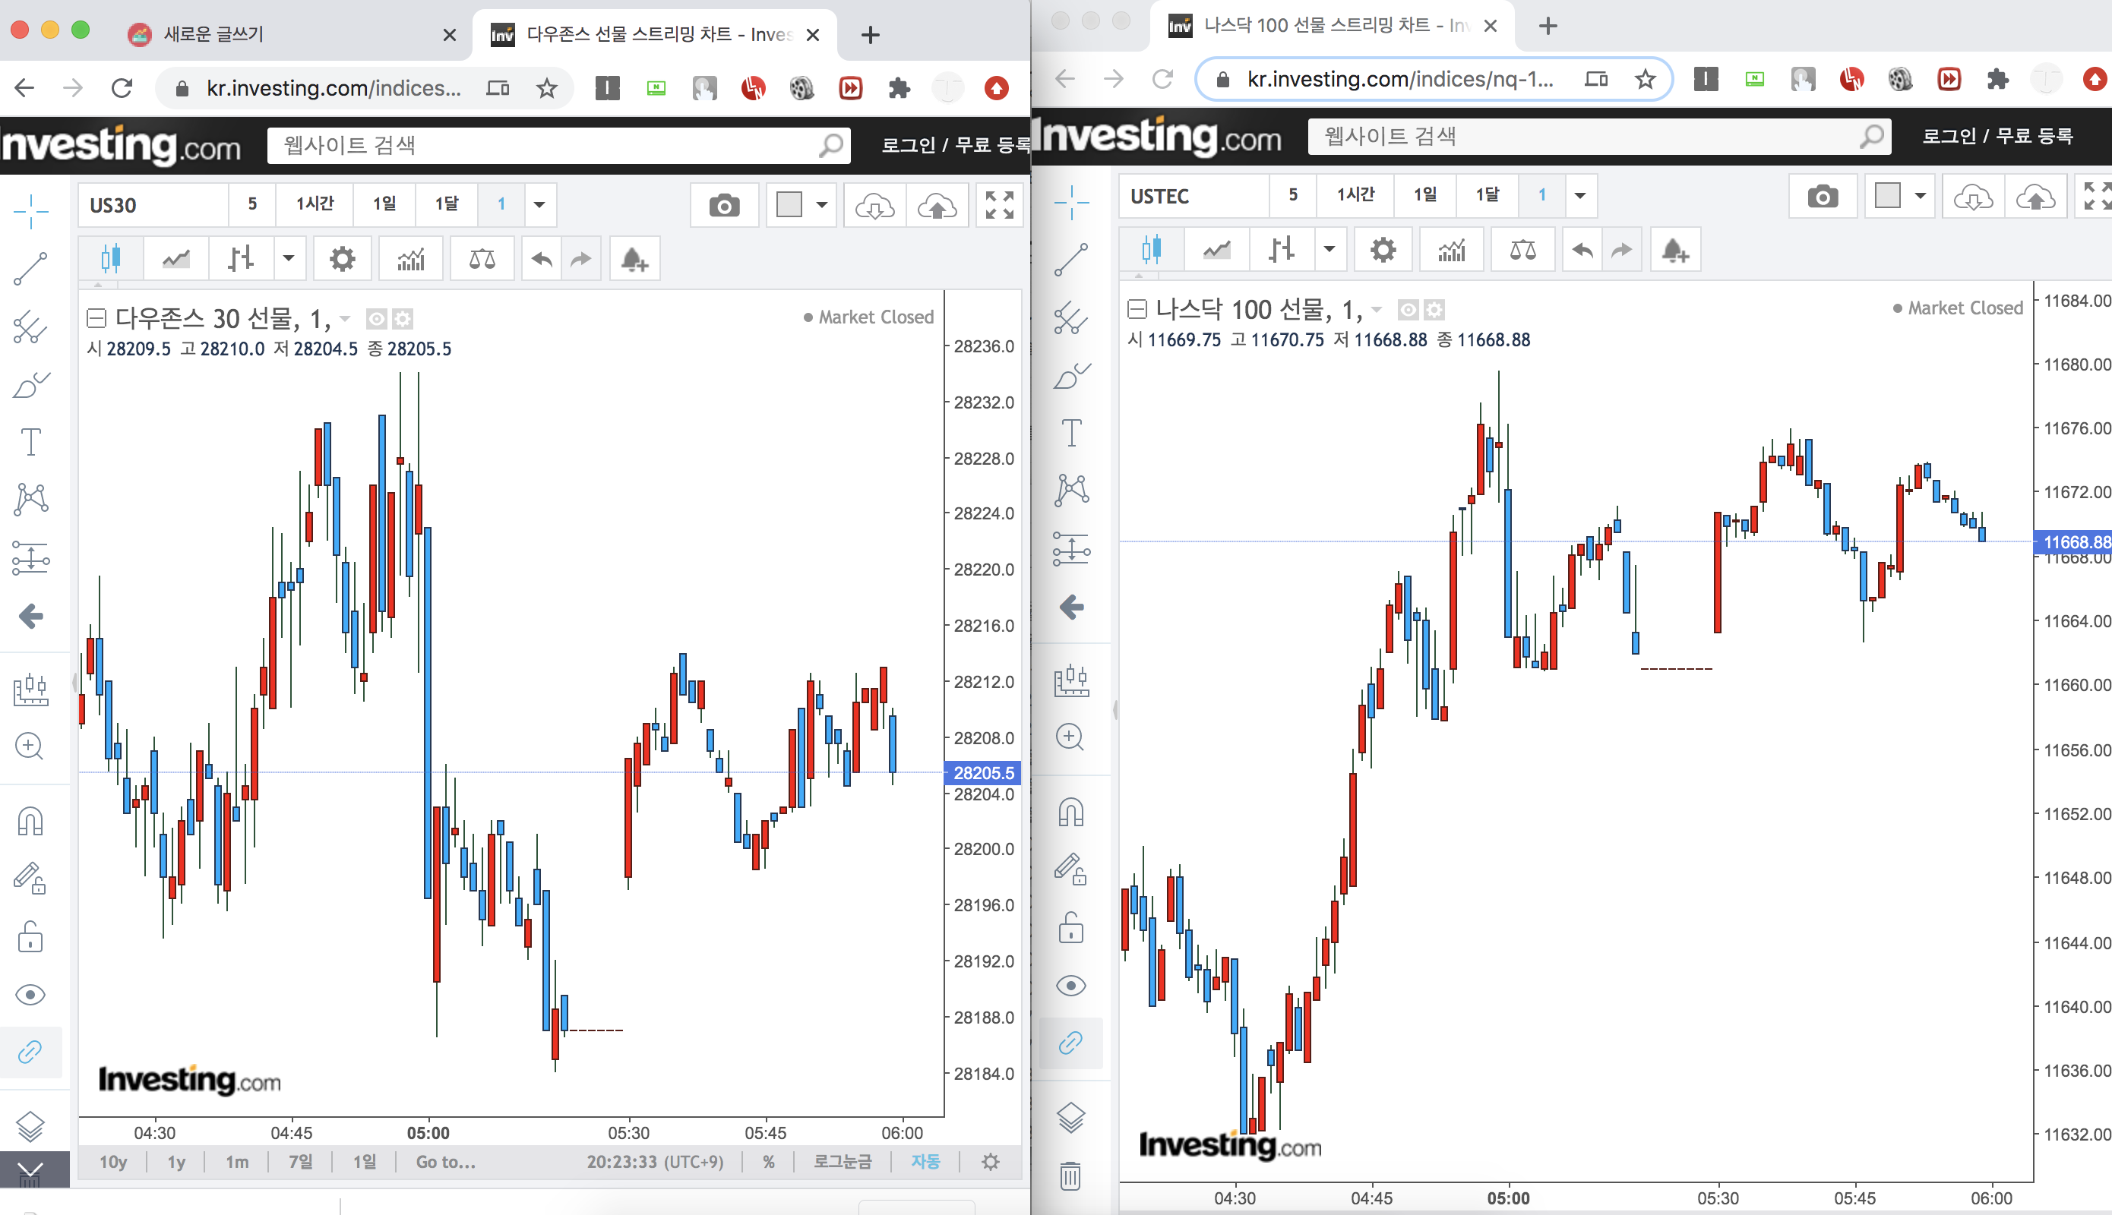The image size is (2112, 1215).
Task: Open bar style dropdown arrow in the USTEC toolbar
Action: coord(1329,250)
